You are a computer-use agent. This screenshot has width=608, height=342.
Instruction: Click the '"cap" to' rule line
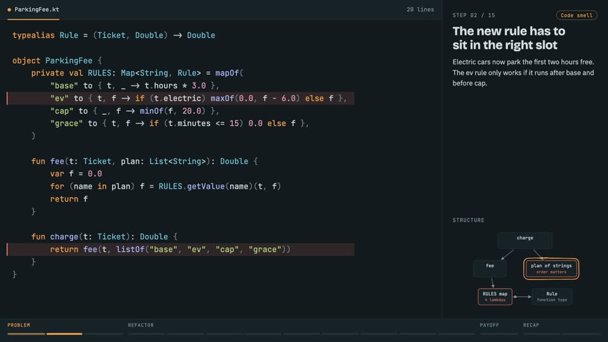134,111
